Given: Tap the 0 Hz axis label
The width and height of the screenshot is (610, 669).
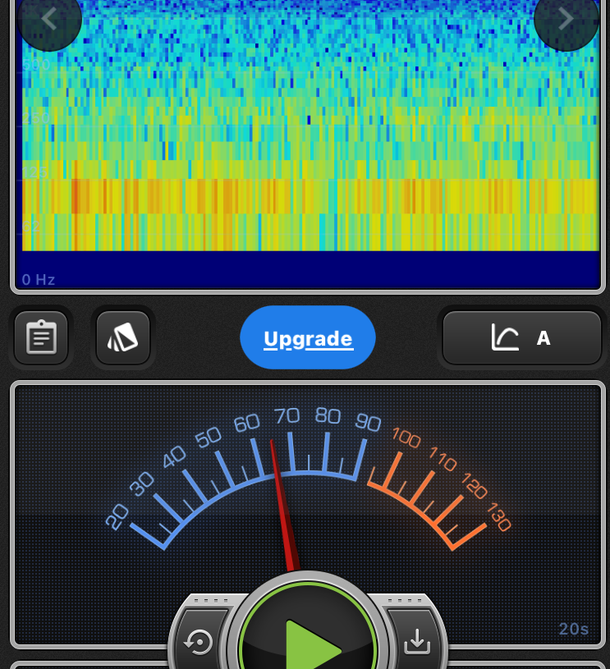Looking at the screenshot, I should coord(39,279).
